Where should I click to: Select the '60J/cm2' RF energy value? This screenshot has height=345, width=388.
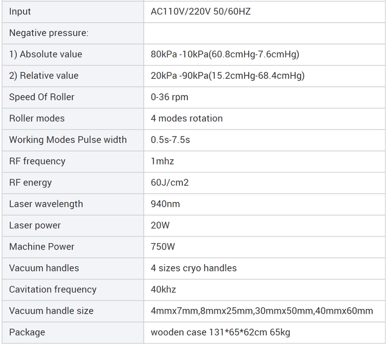click(169, 182)
